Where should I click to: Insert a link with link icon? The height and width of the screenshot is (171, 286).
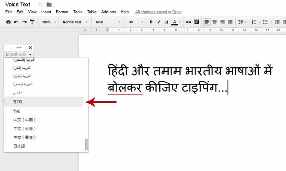(x=188, y=22)
